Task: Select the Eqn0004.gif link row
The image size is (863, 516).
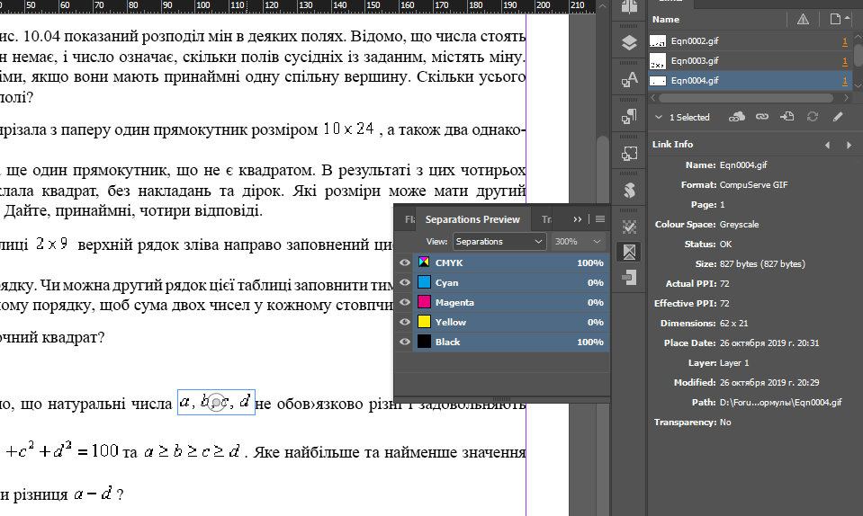Action: tap(751, 81)
